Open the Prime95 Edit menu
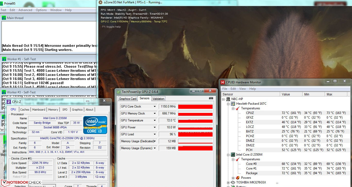The width and height of the screenshot is (352, 187). coord(12,10)
